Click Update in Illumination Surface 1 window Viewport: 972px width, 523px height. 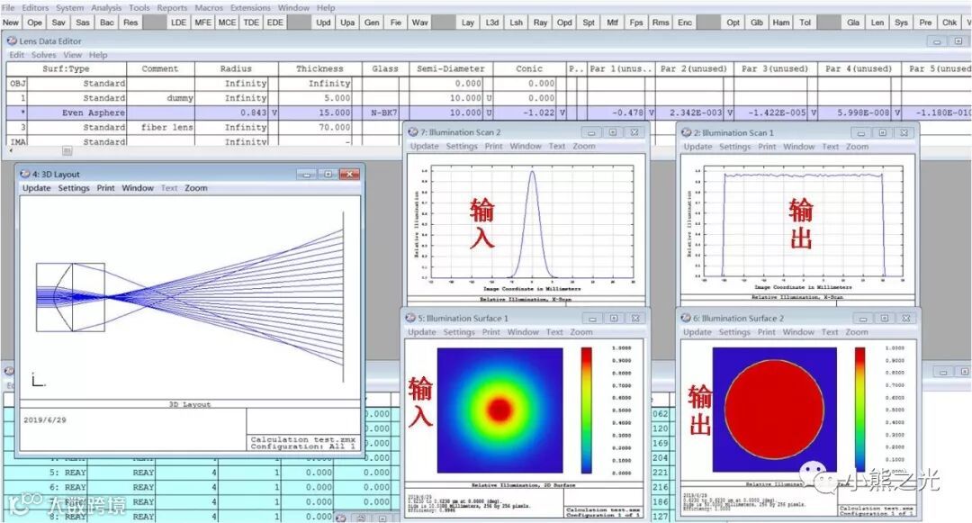coord(422,332)
